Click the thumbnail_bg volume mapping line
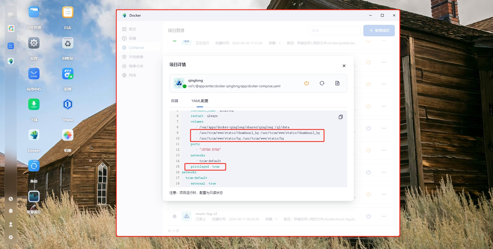 click(260, 133)
